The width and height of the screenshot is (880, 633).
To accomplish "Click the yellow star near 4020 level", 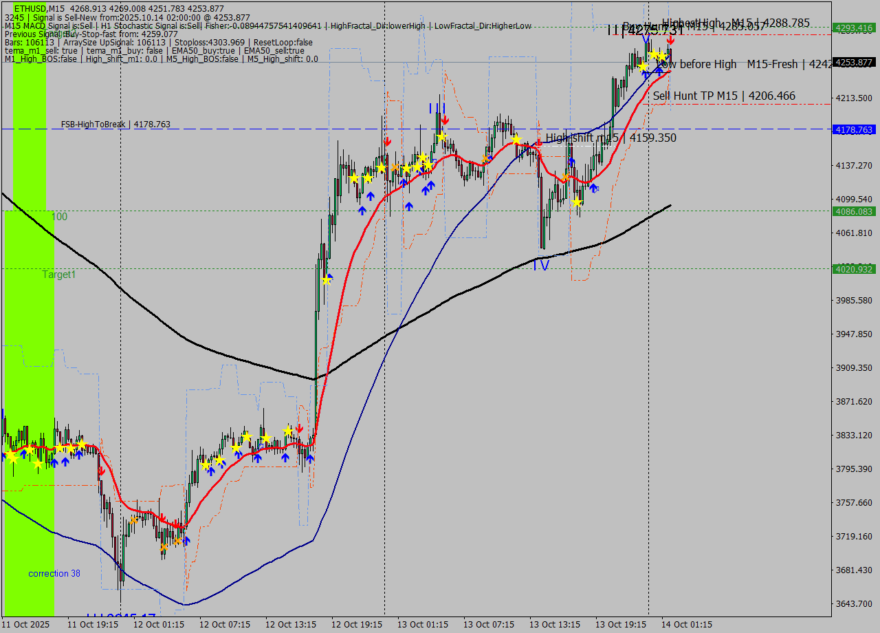I will [327, 280].
